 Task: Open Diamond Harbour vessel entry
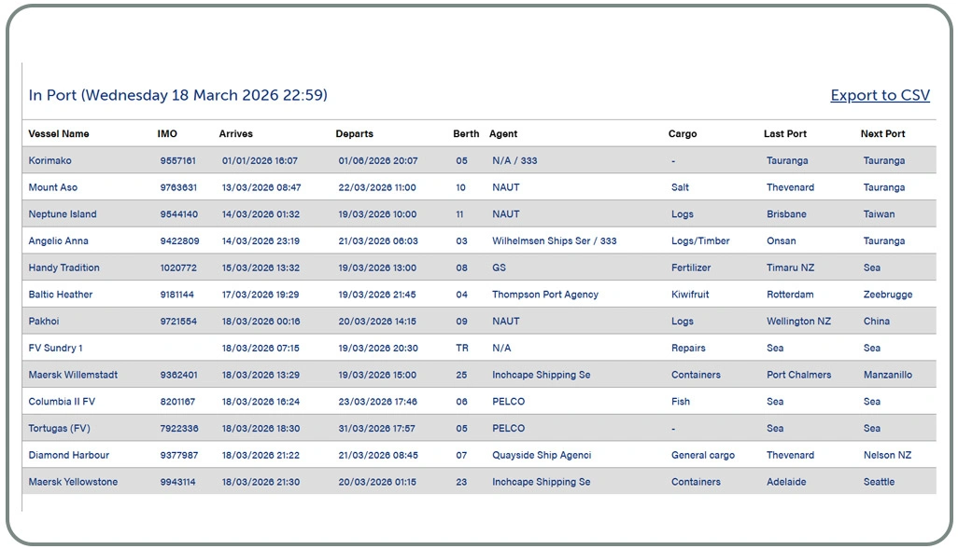click(69, 456)
